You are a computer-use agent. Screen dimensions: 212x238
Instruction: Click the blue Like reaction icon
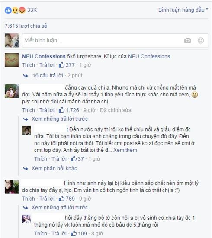tap(8, 10)
